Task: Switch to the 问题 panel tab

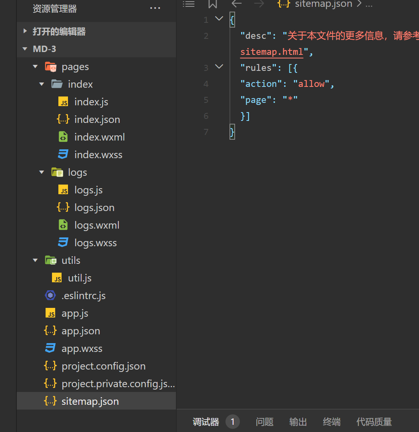Action: tap(264, 422)
